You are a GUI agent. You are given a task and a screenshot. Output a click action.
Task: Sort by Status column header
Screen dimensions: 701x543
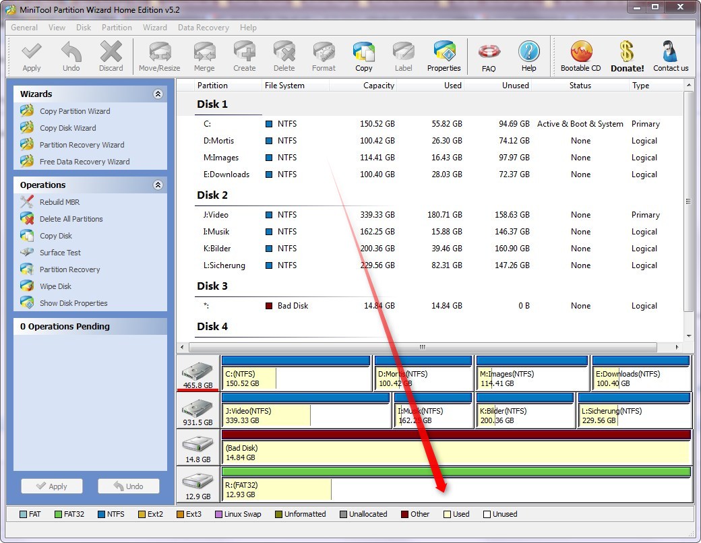point(580,86)
